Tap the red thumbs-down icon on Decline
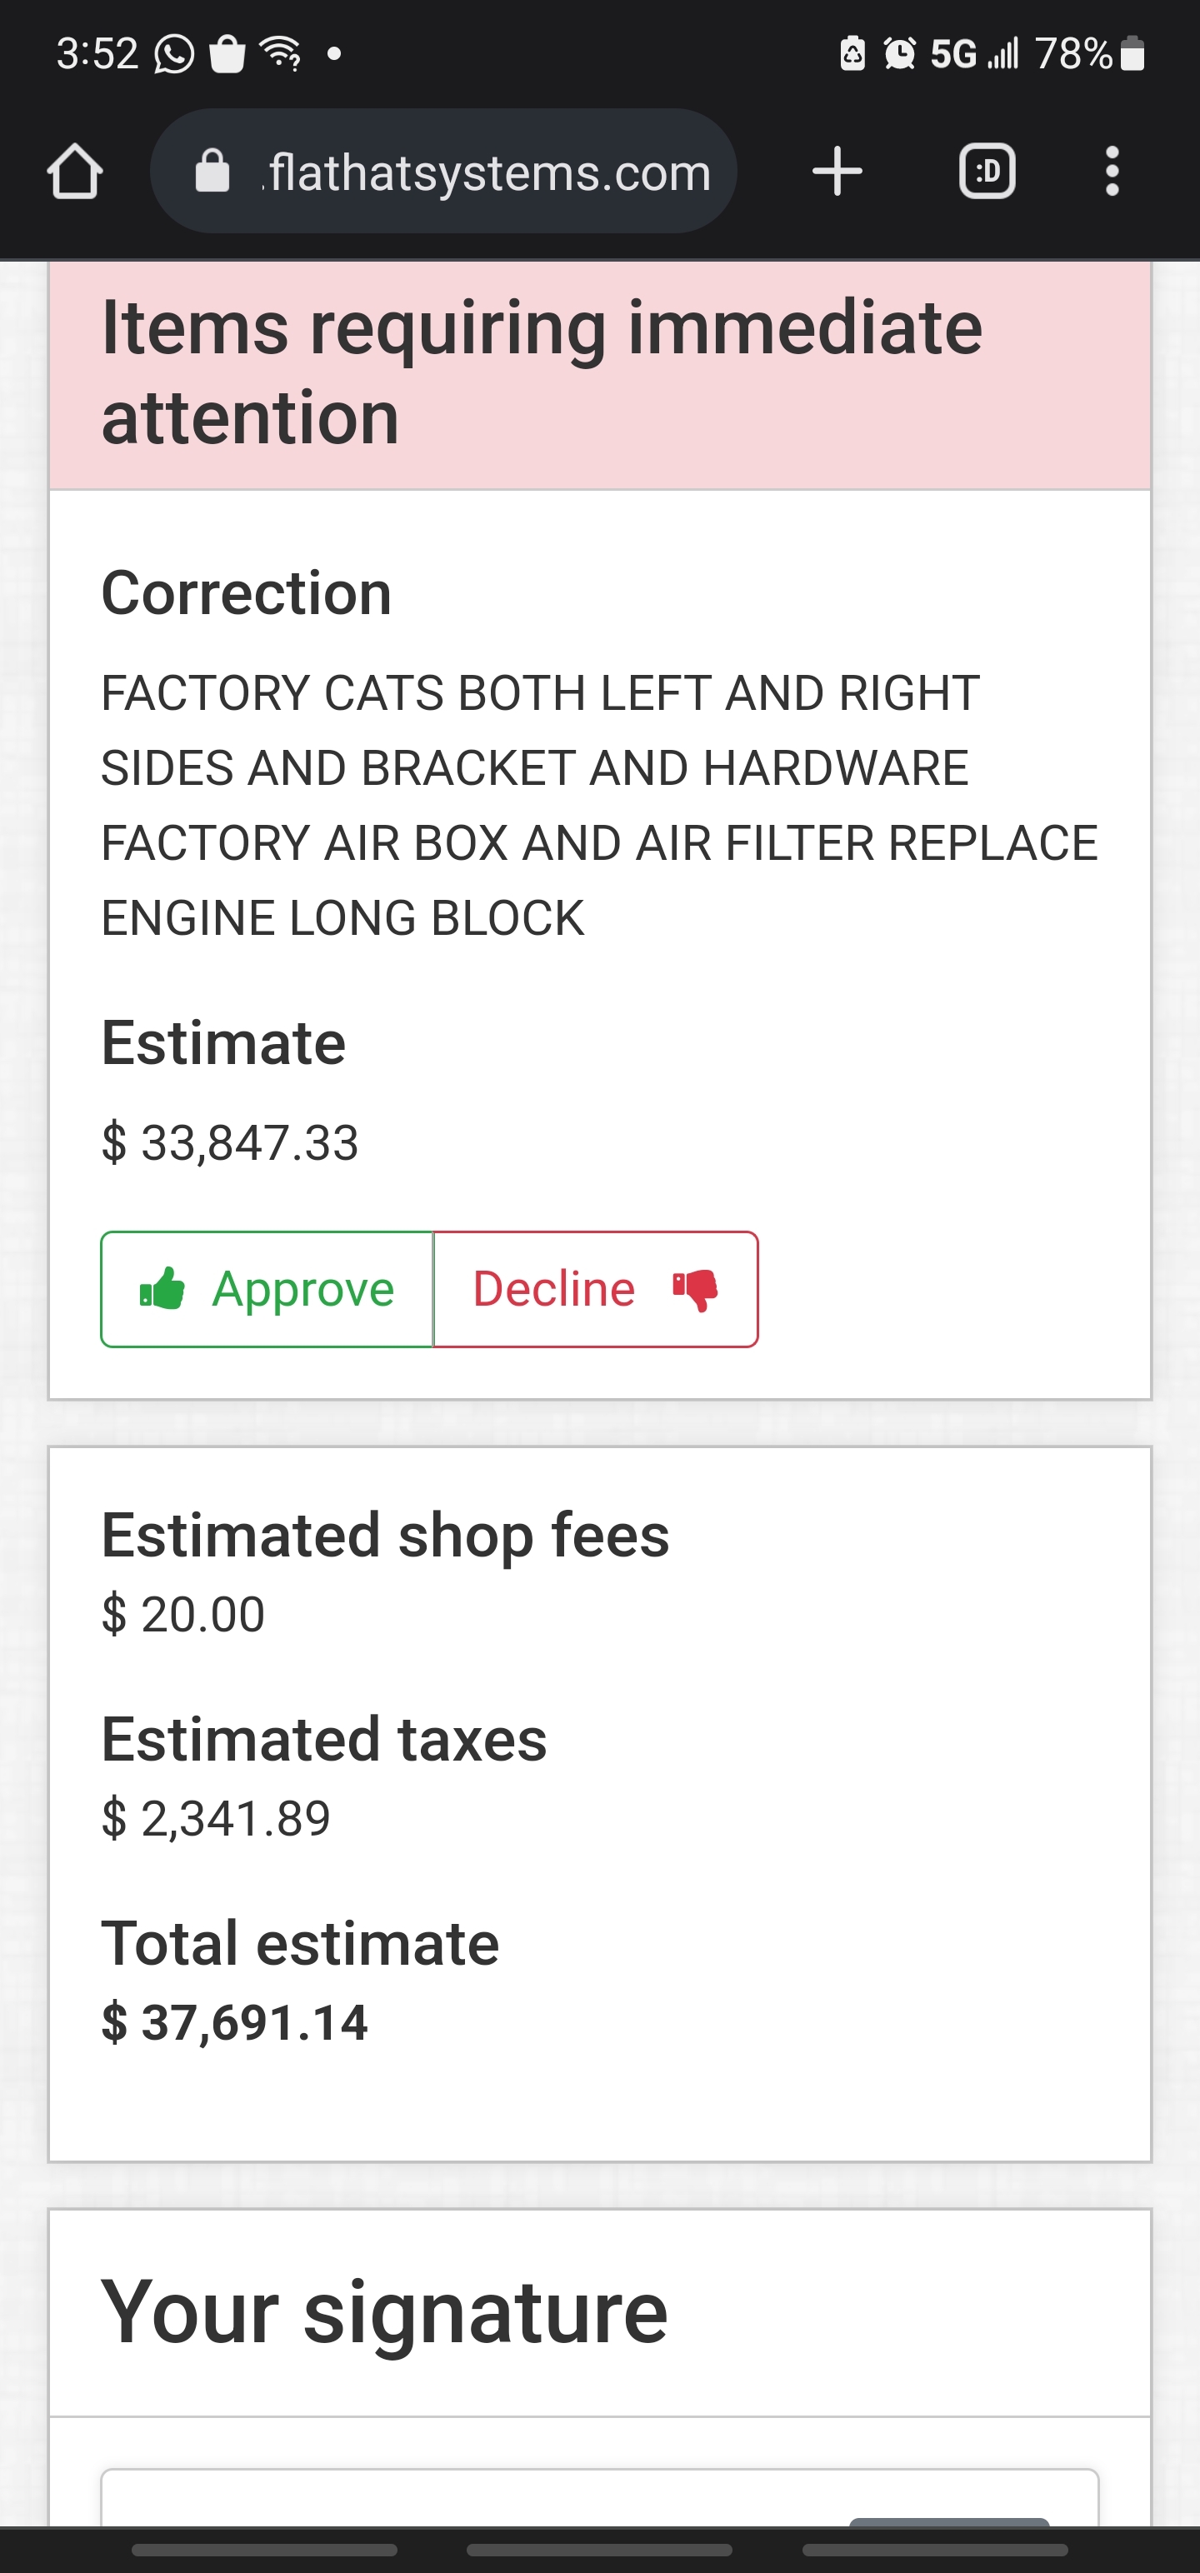Image resolution: width=1200 pixels, height=2573 pixels. click(x=697, y=1288)
